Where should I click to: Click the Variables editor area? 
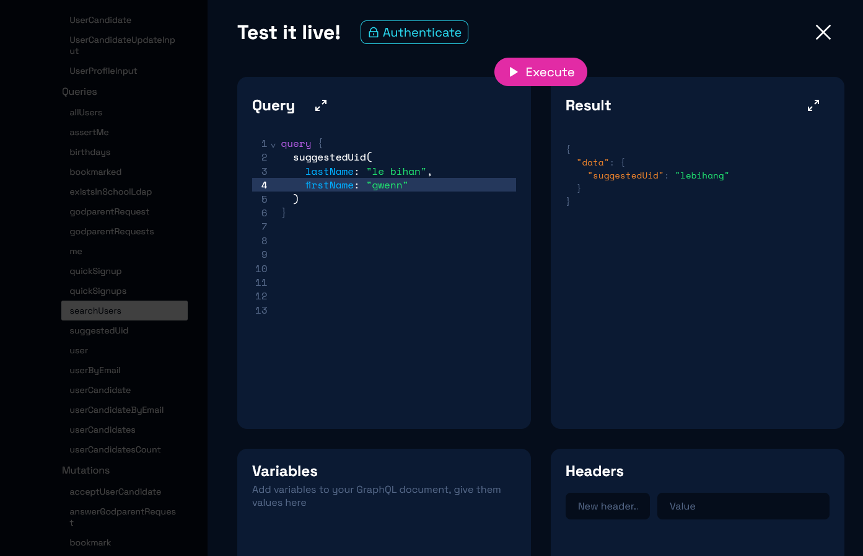(383, 527)
